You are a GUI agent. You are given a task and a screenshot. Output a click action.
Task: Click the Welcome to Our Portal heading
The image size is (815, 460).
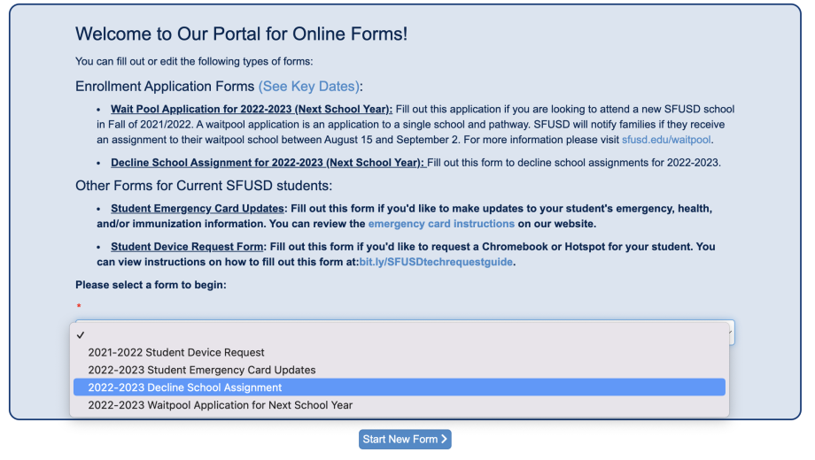click(x=241, y=34)
